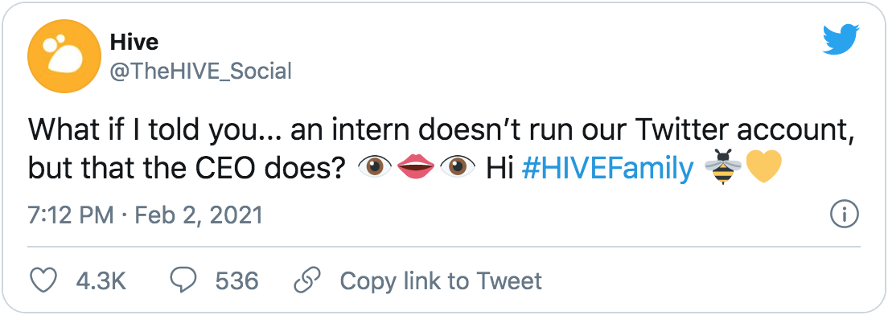Click the bee emoji in the tweet

pos(721,169)
